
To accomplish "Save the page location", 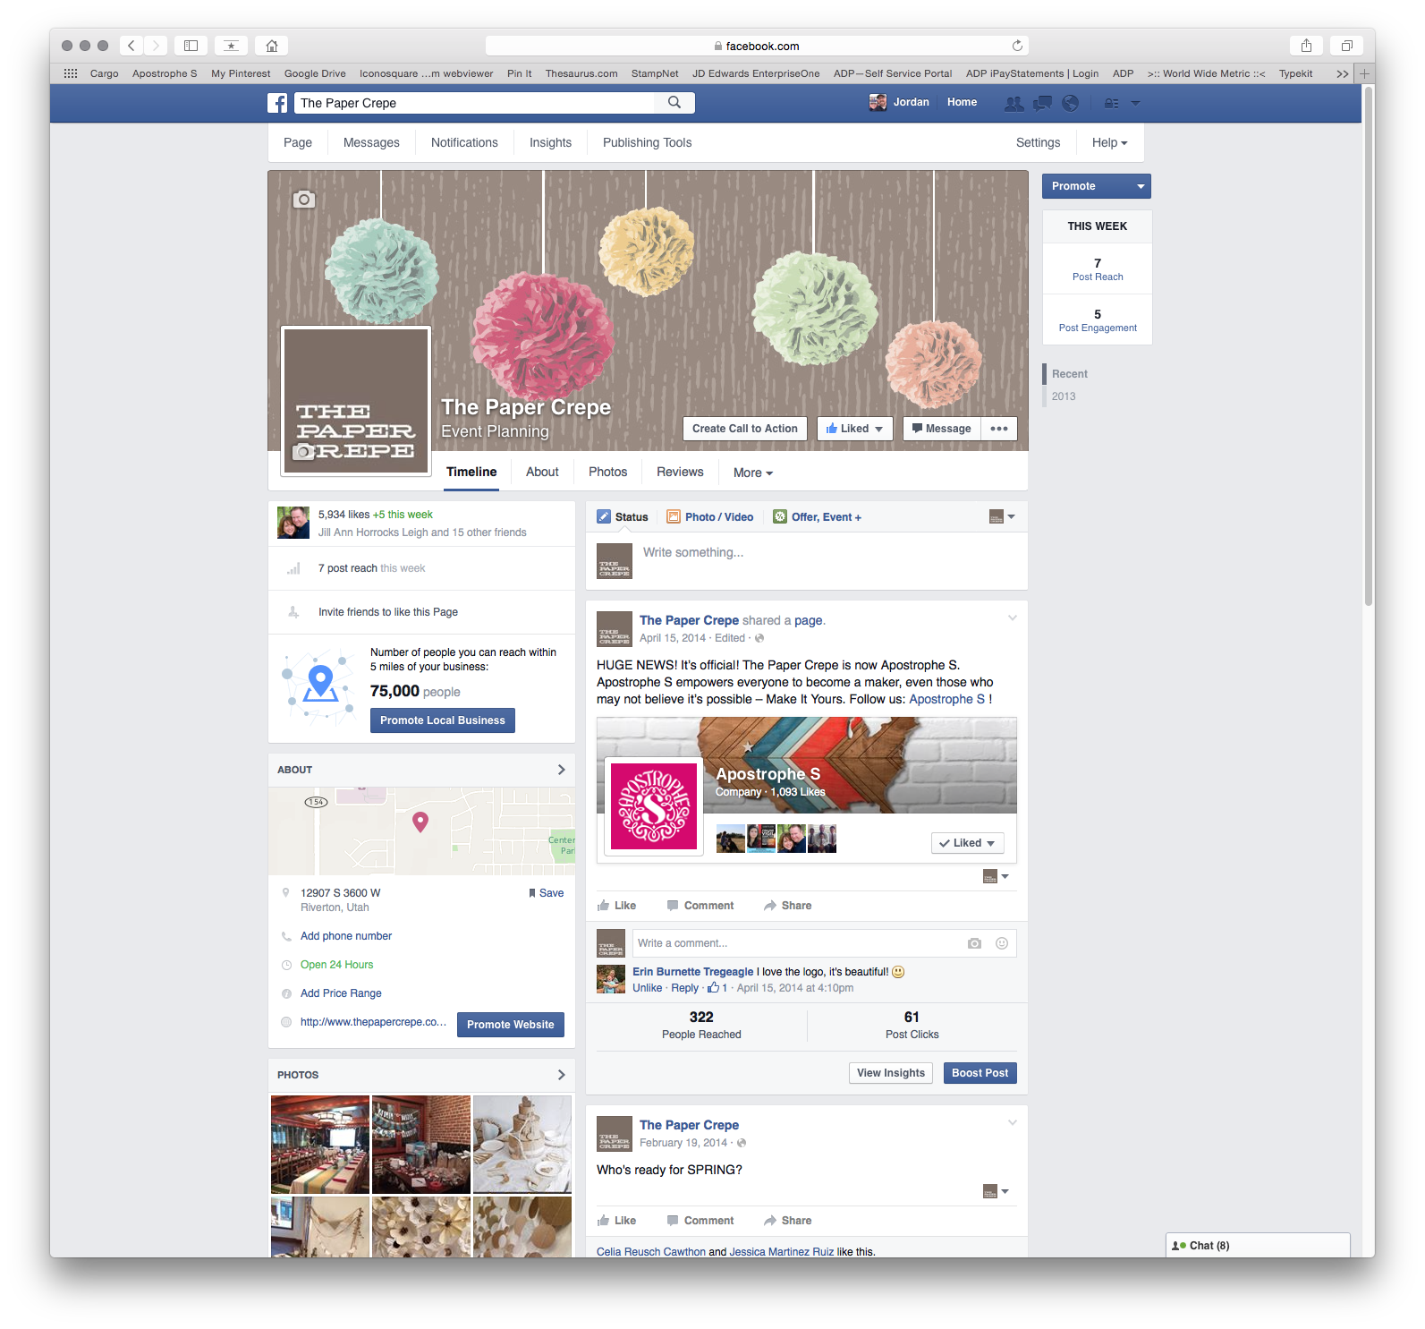I will click(546, 893).
